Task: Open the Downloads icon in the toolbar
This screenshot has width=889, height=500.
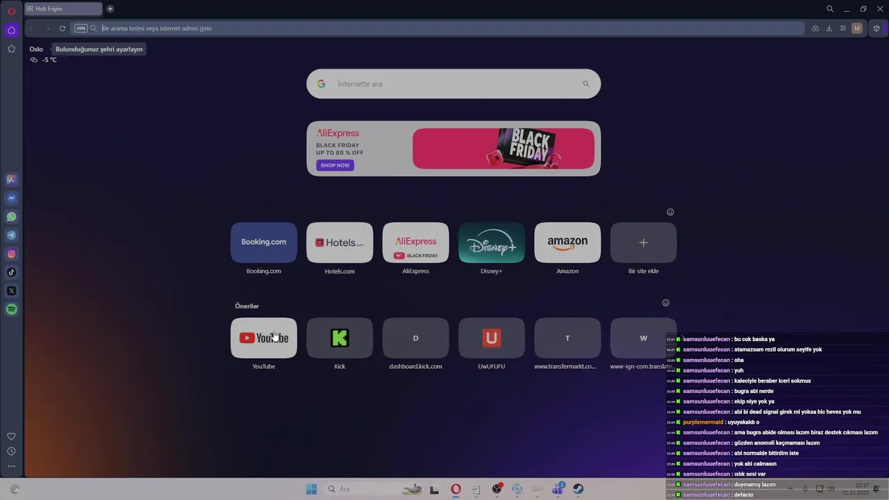Action: tap(829, 28)
